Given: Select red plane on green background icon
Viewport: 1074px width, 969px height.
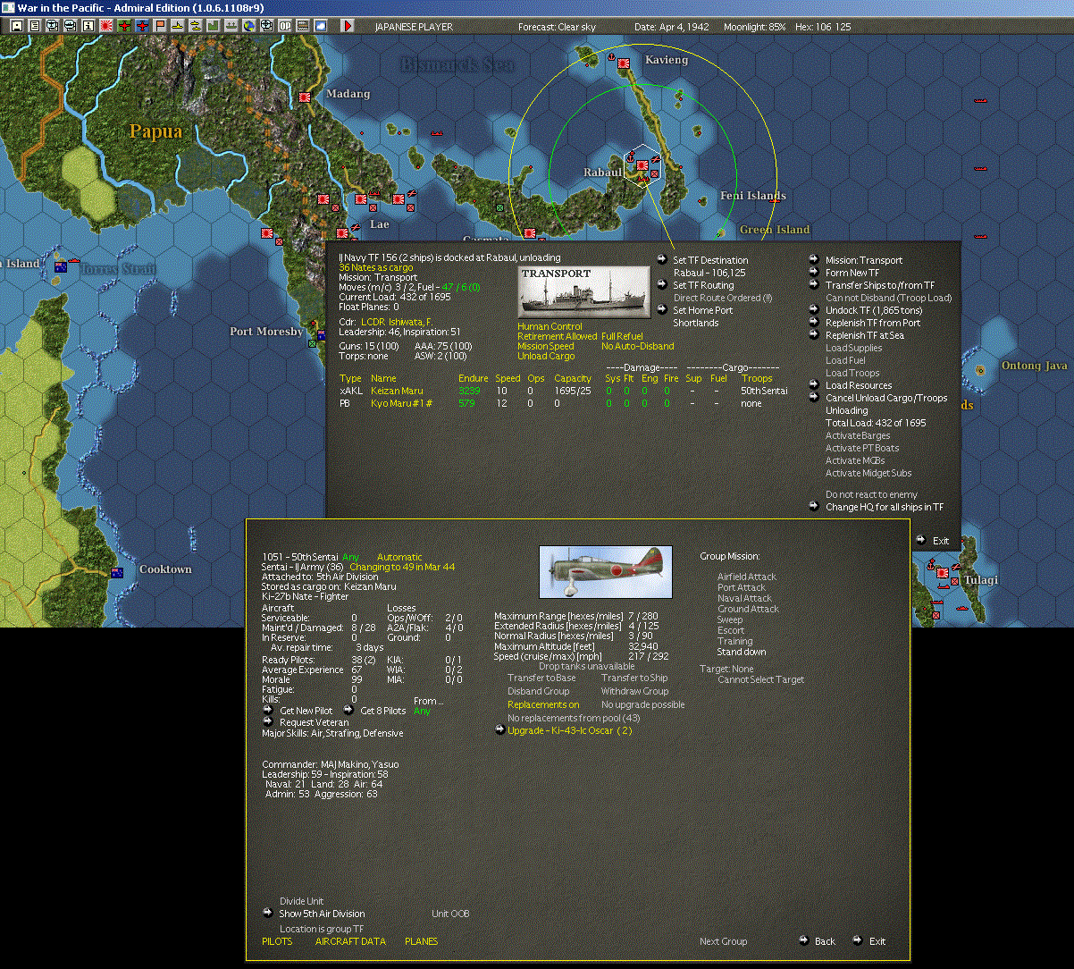Looking at the screenshot, I should (123, 26).
